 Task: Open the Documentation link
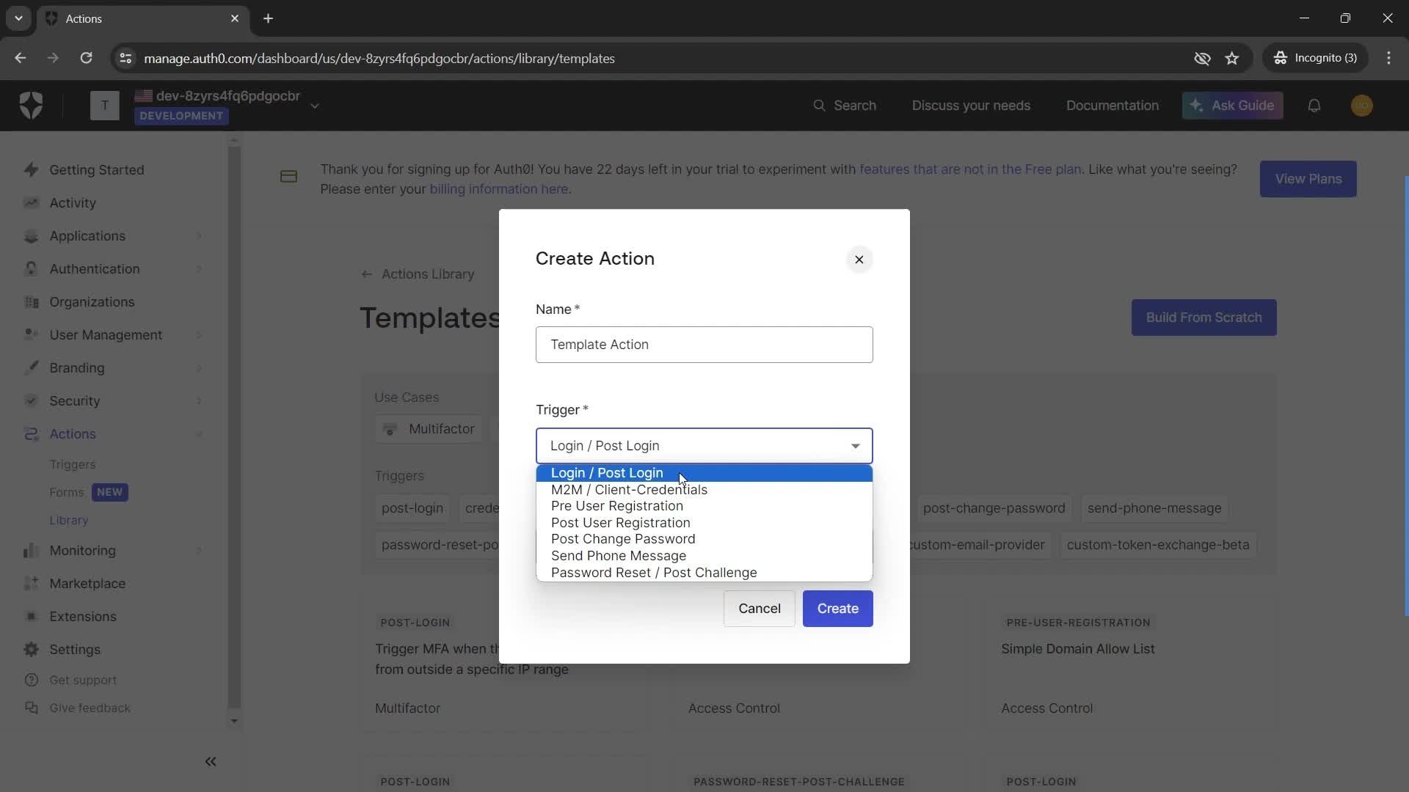point(1112,106)
